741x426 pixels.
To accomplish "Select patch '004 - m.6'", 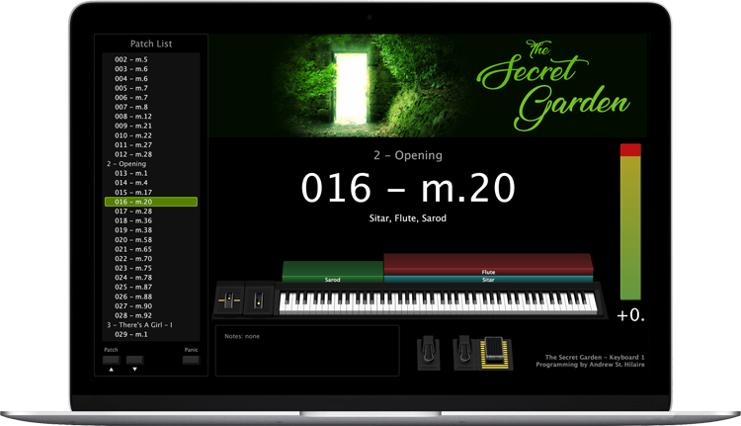I will [130, 78].
